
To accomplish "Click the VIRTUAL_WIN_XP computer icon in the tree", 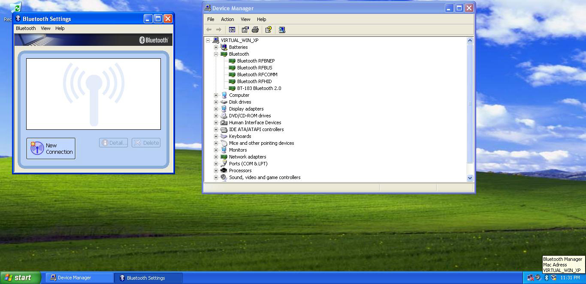I will point(216,40).
